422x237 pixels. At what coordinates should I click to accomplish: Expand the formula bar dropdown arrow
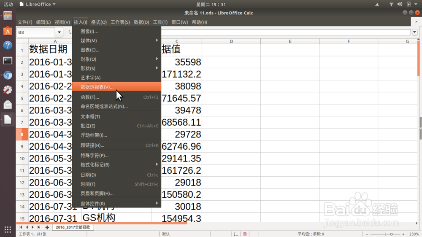click(x=415, y=32)
